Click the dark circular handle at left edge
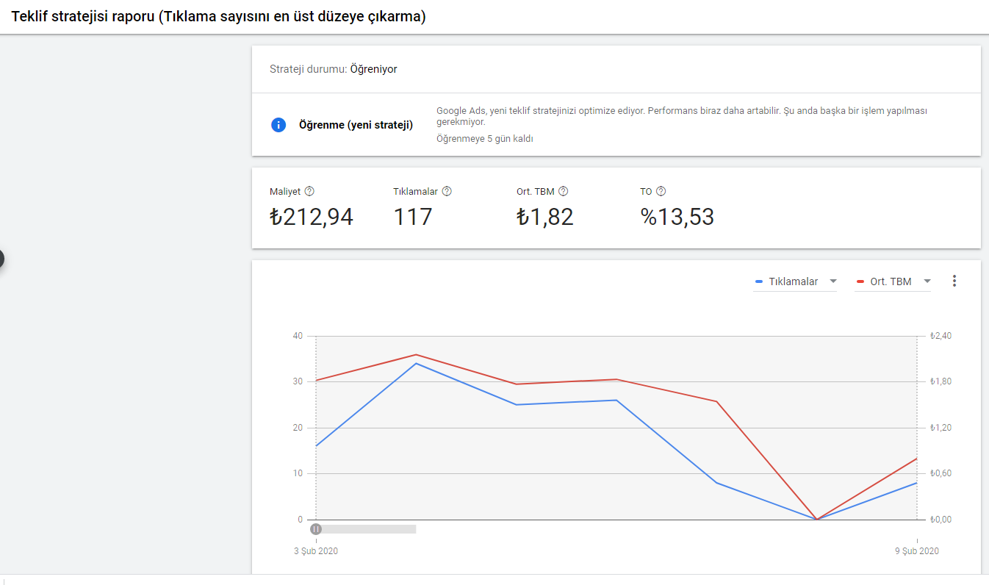The image size is (989, 585). coord(1,259)
